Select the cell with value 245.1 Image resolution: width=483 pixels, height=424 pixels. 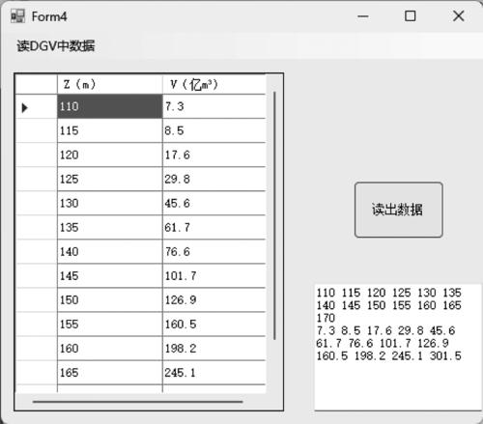click(214, 373)
